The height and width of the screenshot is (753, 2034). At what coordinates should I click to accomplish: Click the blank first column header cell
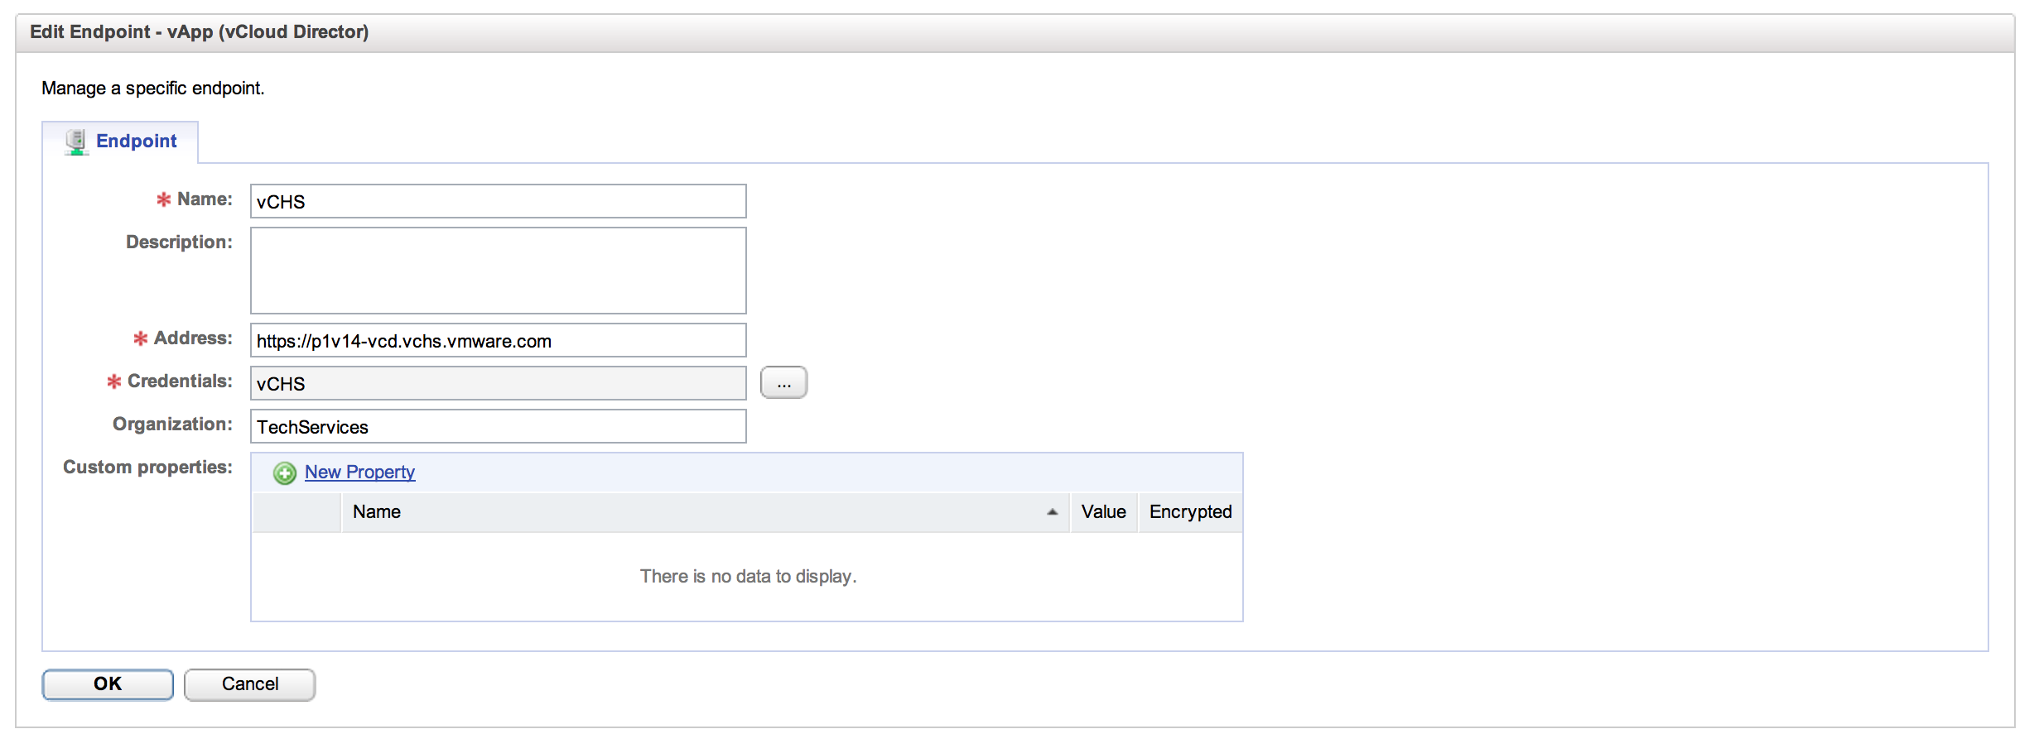click(x=296, y=512)
